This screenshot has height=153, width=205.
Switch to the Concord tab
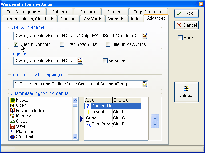click(x=68, y=19)
